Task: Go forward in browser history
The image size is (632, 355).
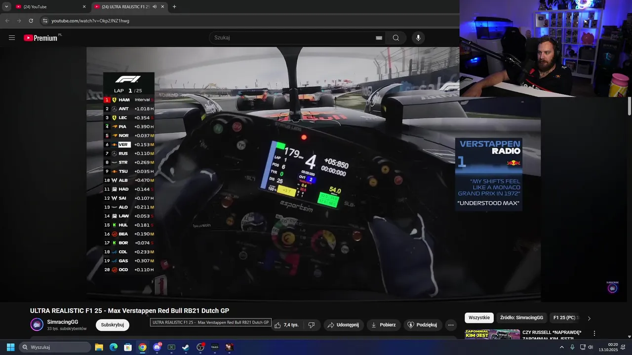Action: pos(19,21)
